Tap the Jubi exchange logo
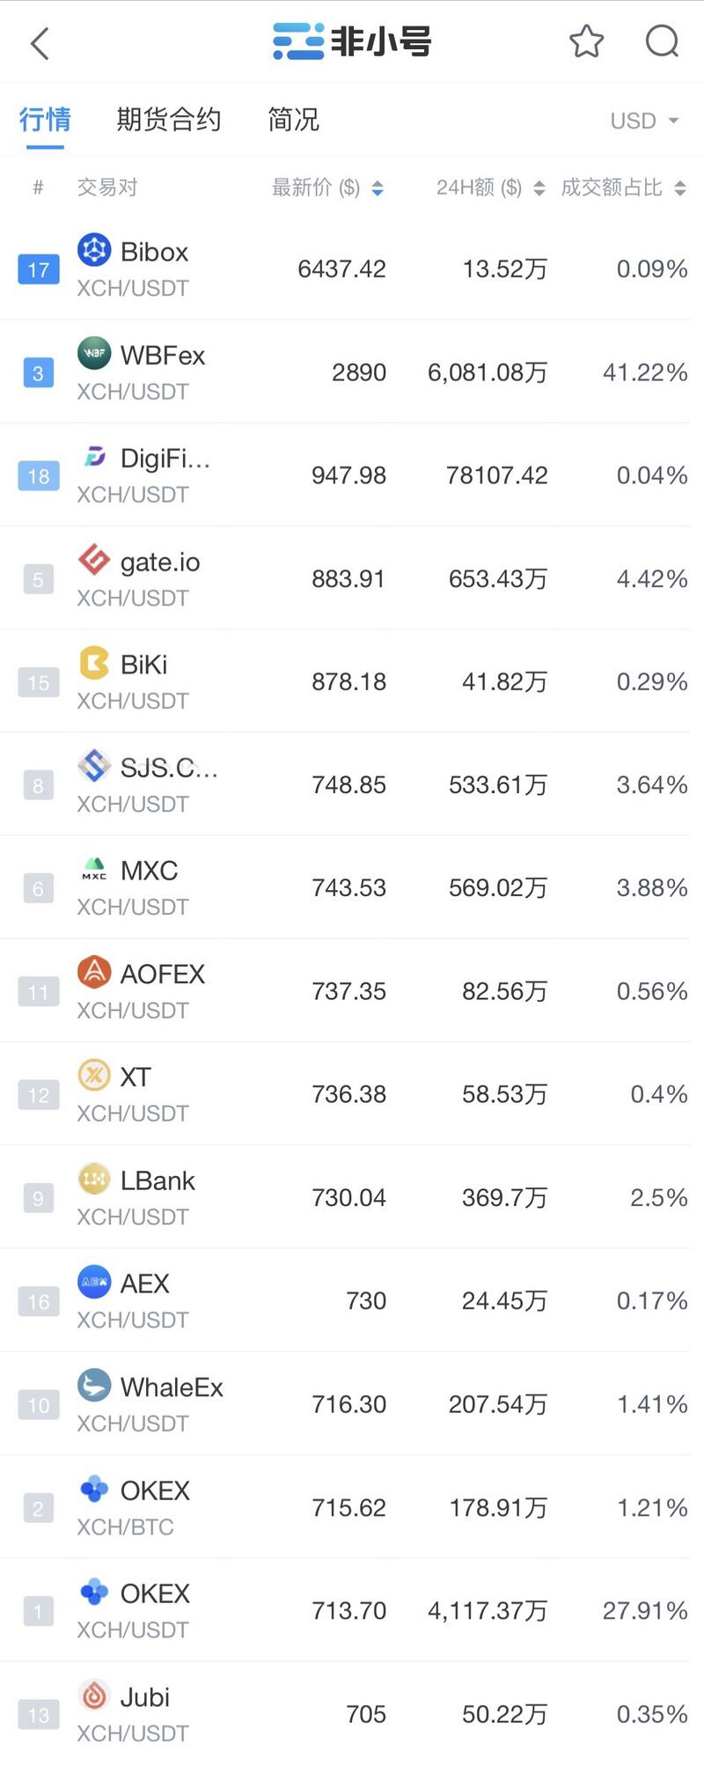Viewport: 704px width, 1773px height. click(x=94, y=1696)
